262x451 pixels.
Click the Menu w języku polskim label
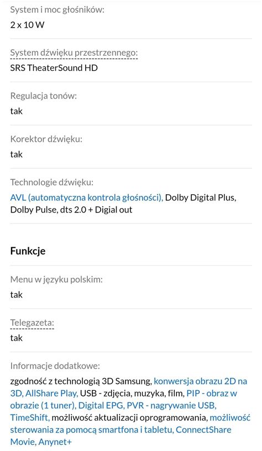click(x=56, y=279)
